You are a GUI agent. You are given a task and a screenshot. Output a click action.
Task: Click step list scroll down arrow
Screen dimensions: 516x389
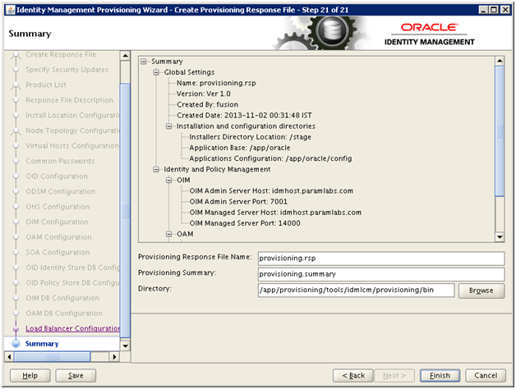[125, 346]
